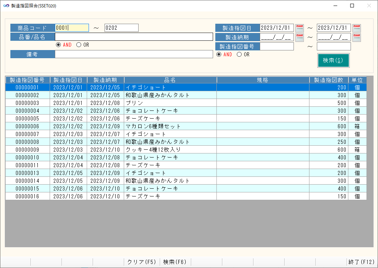Image resolution: width=378 pixels, height=268 pixels.
Task: Select OR option under 製造指図番号
Action: [x=239, y=54]
